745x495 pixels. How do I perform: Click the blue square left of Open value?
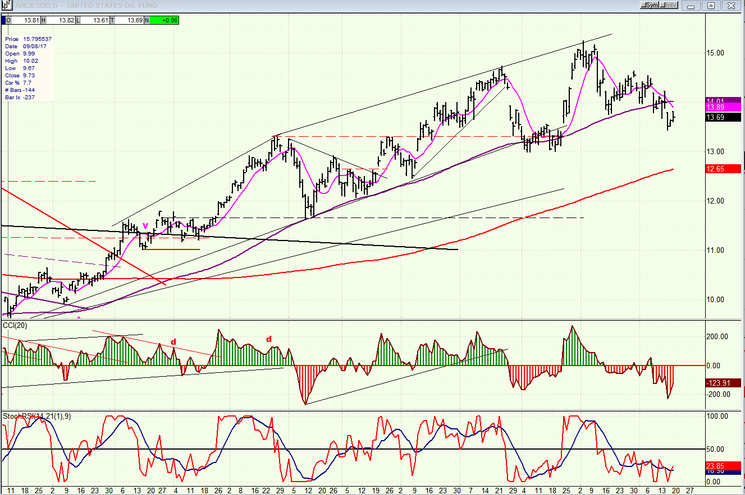tap(3, 20)
